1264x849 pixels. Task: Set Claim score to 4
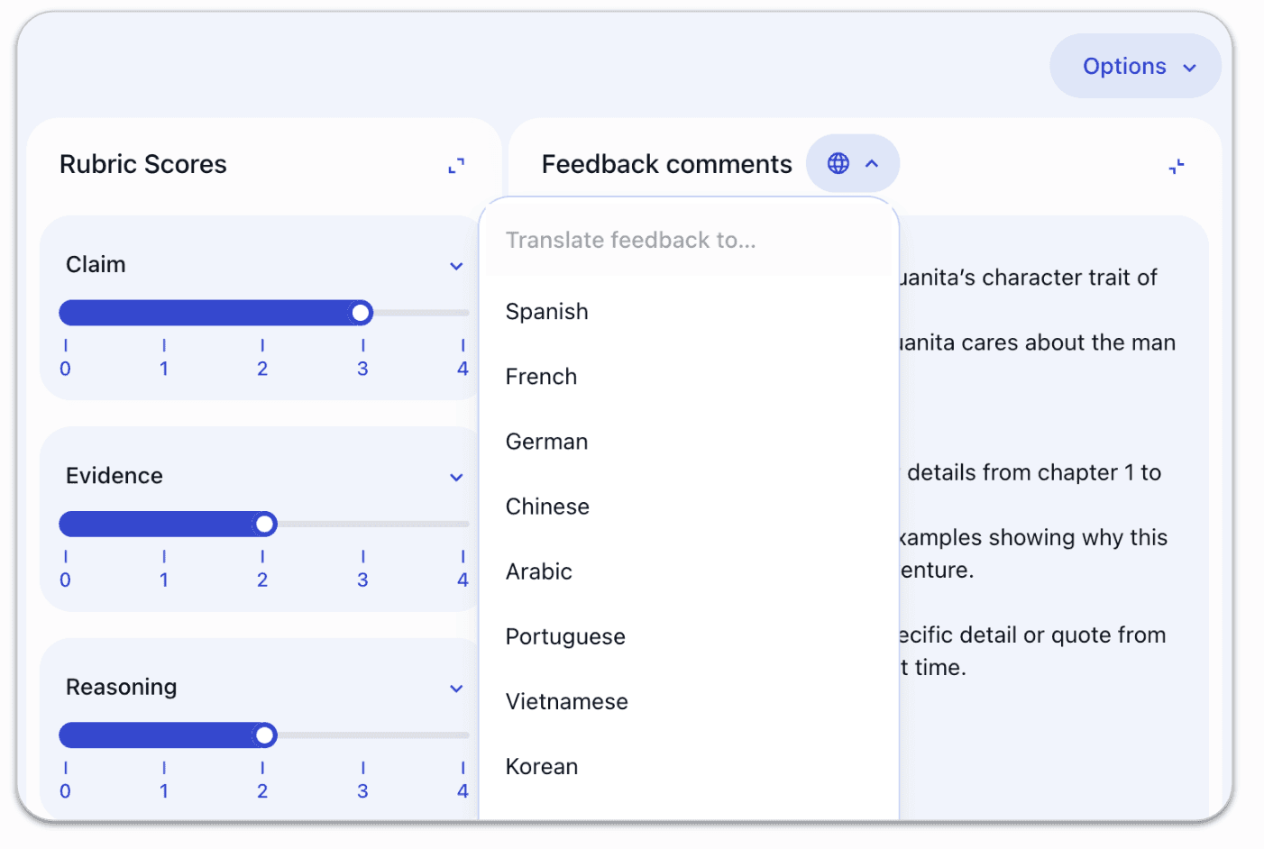tap(463, 313)
